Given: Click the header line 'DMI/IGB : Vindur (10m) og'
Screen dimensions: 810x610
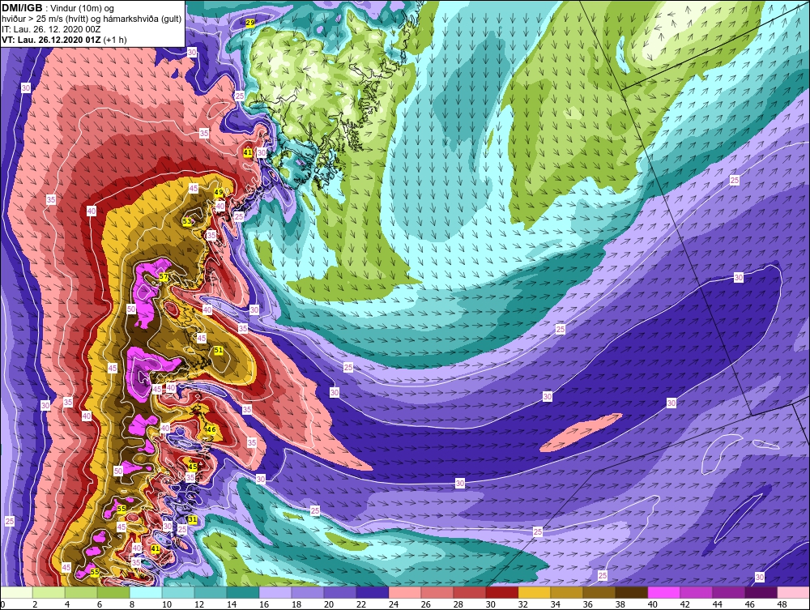Looking at the screenshot, I should pos(58,8).
